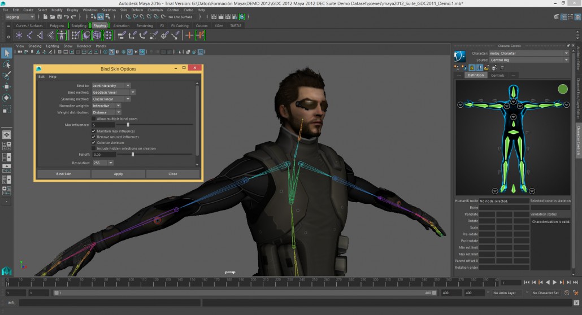
Task: Uncheck Maintain max influences
Action: tap(94, 131)
